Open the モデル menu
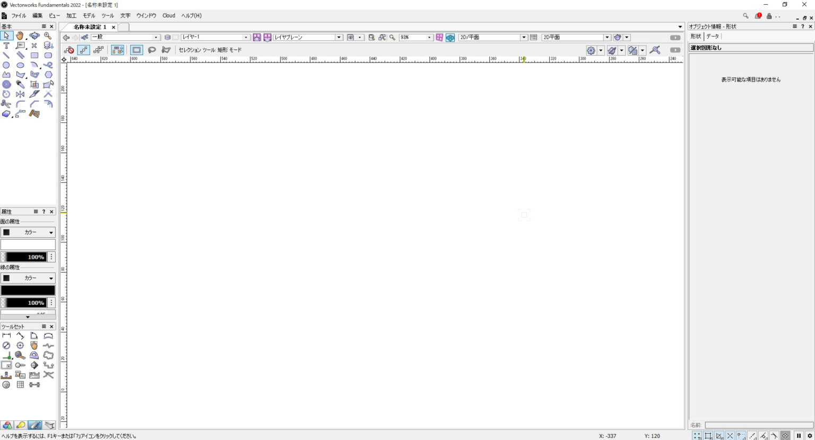 click(x=89, y=16)
